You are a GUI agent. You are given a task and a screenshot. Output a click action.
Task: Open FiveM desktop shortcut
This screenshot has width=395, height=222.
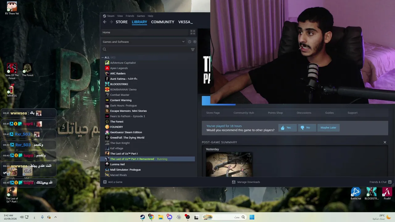coord(387,194)
